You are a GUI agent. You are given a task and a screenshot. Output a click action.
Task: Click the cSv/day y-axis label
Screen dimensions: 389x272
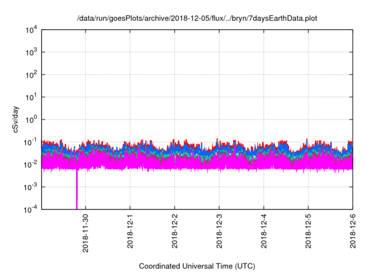tap(15, 120)
